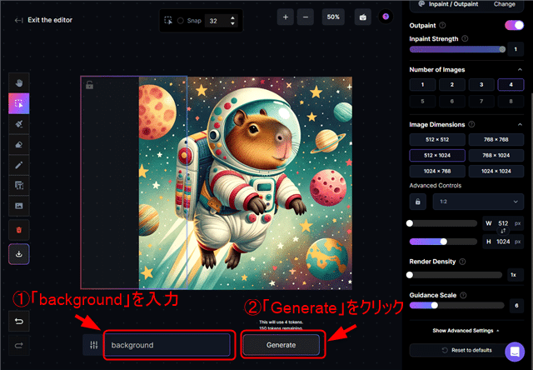Viewport: 533px width, 370px height.
Task: Set number of images to 1
Action: coord(422,85)
